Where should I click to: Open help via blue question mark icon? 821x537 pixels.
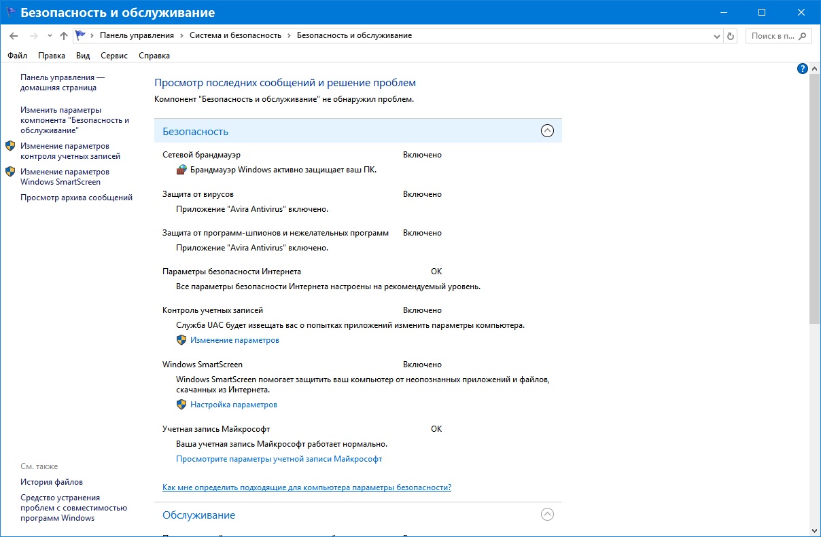(x=802, y=69)
